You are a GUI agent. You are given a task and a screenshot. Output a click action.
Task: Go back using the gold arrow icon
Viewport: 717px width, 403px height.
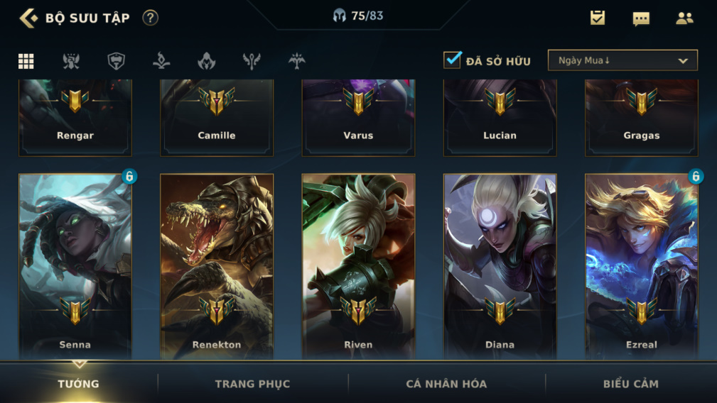tap(28, 18)
